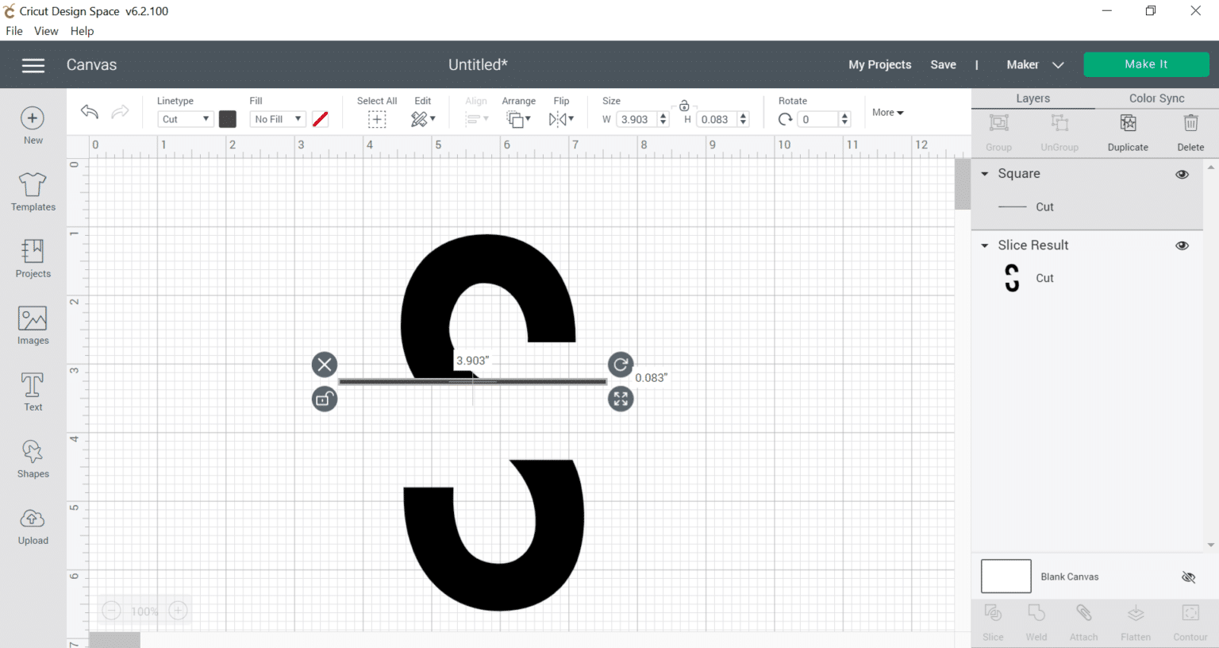Open the Linetype dropdown
1219x648 pixels.
tap(185, 118)
